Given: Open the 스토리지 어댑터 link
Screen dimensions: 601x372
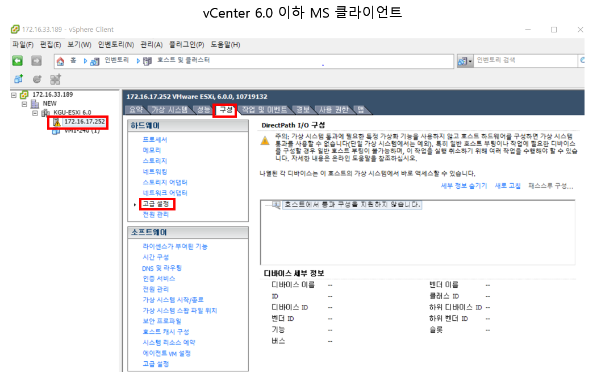Looking at the screenshot, I should [x=165, y=183].
